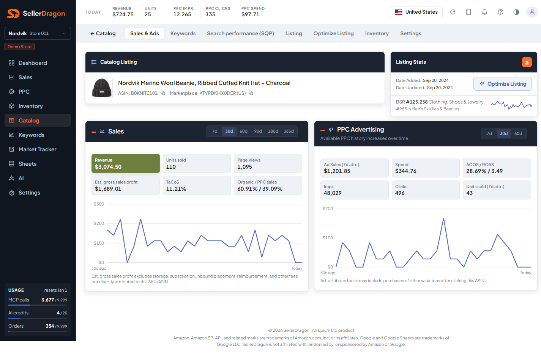This screenshot has height=358, width=541.
Task: Copy the ASIN B0KNIT0101
Action: click(x=163, y=93)
